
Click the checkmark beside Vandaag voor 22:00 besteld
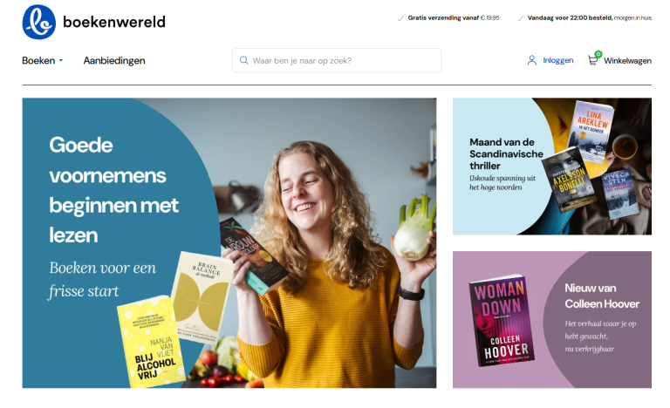[521, 18]
